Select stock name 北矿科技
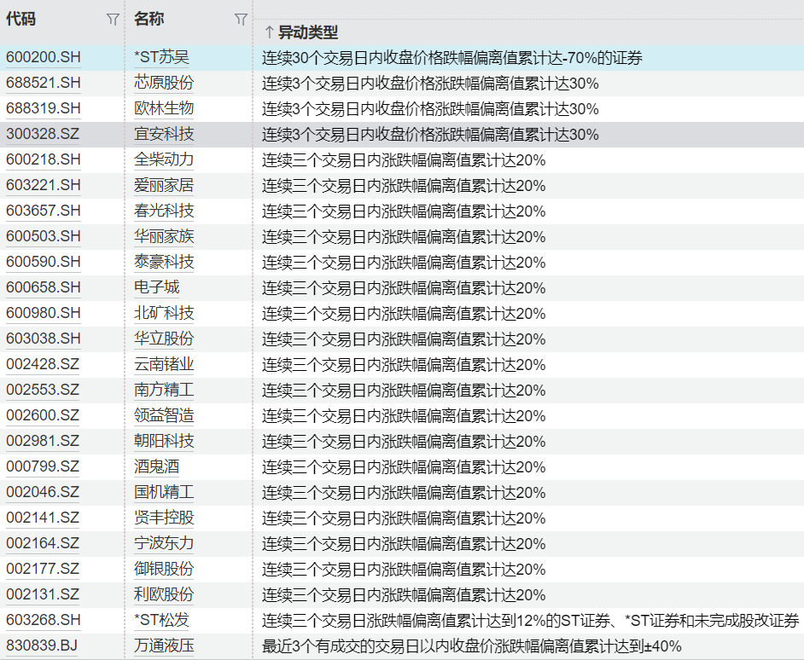 tap(164, 313)
